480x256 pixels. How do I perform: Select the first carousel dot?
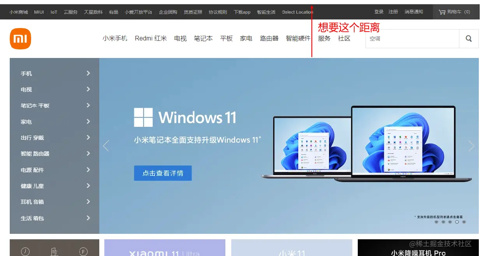point(436,222)
